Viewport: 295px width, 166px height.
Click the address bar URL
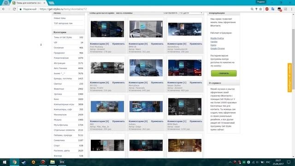(x=63, y=9)
